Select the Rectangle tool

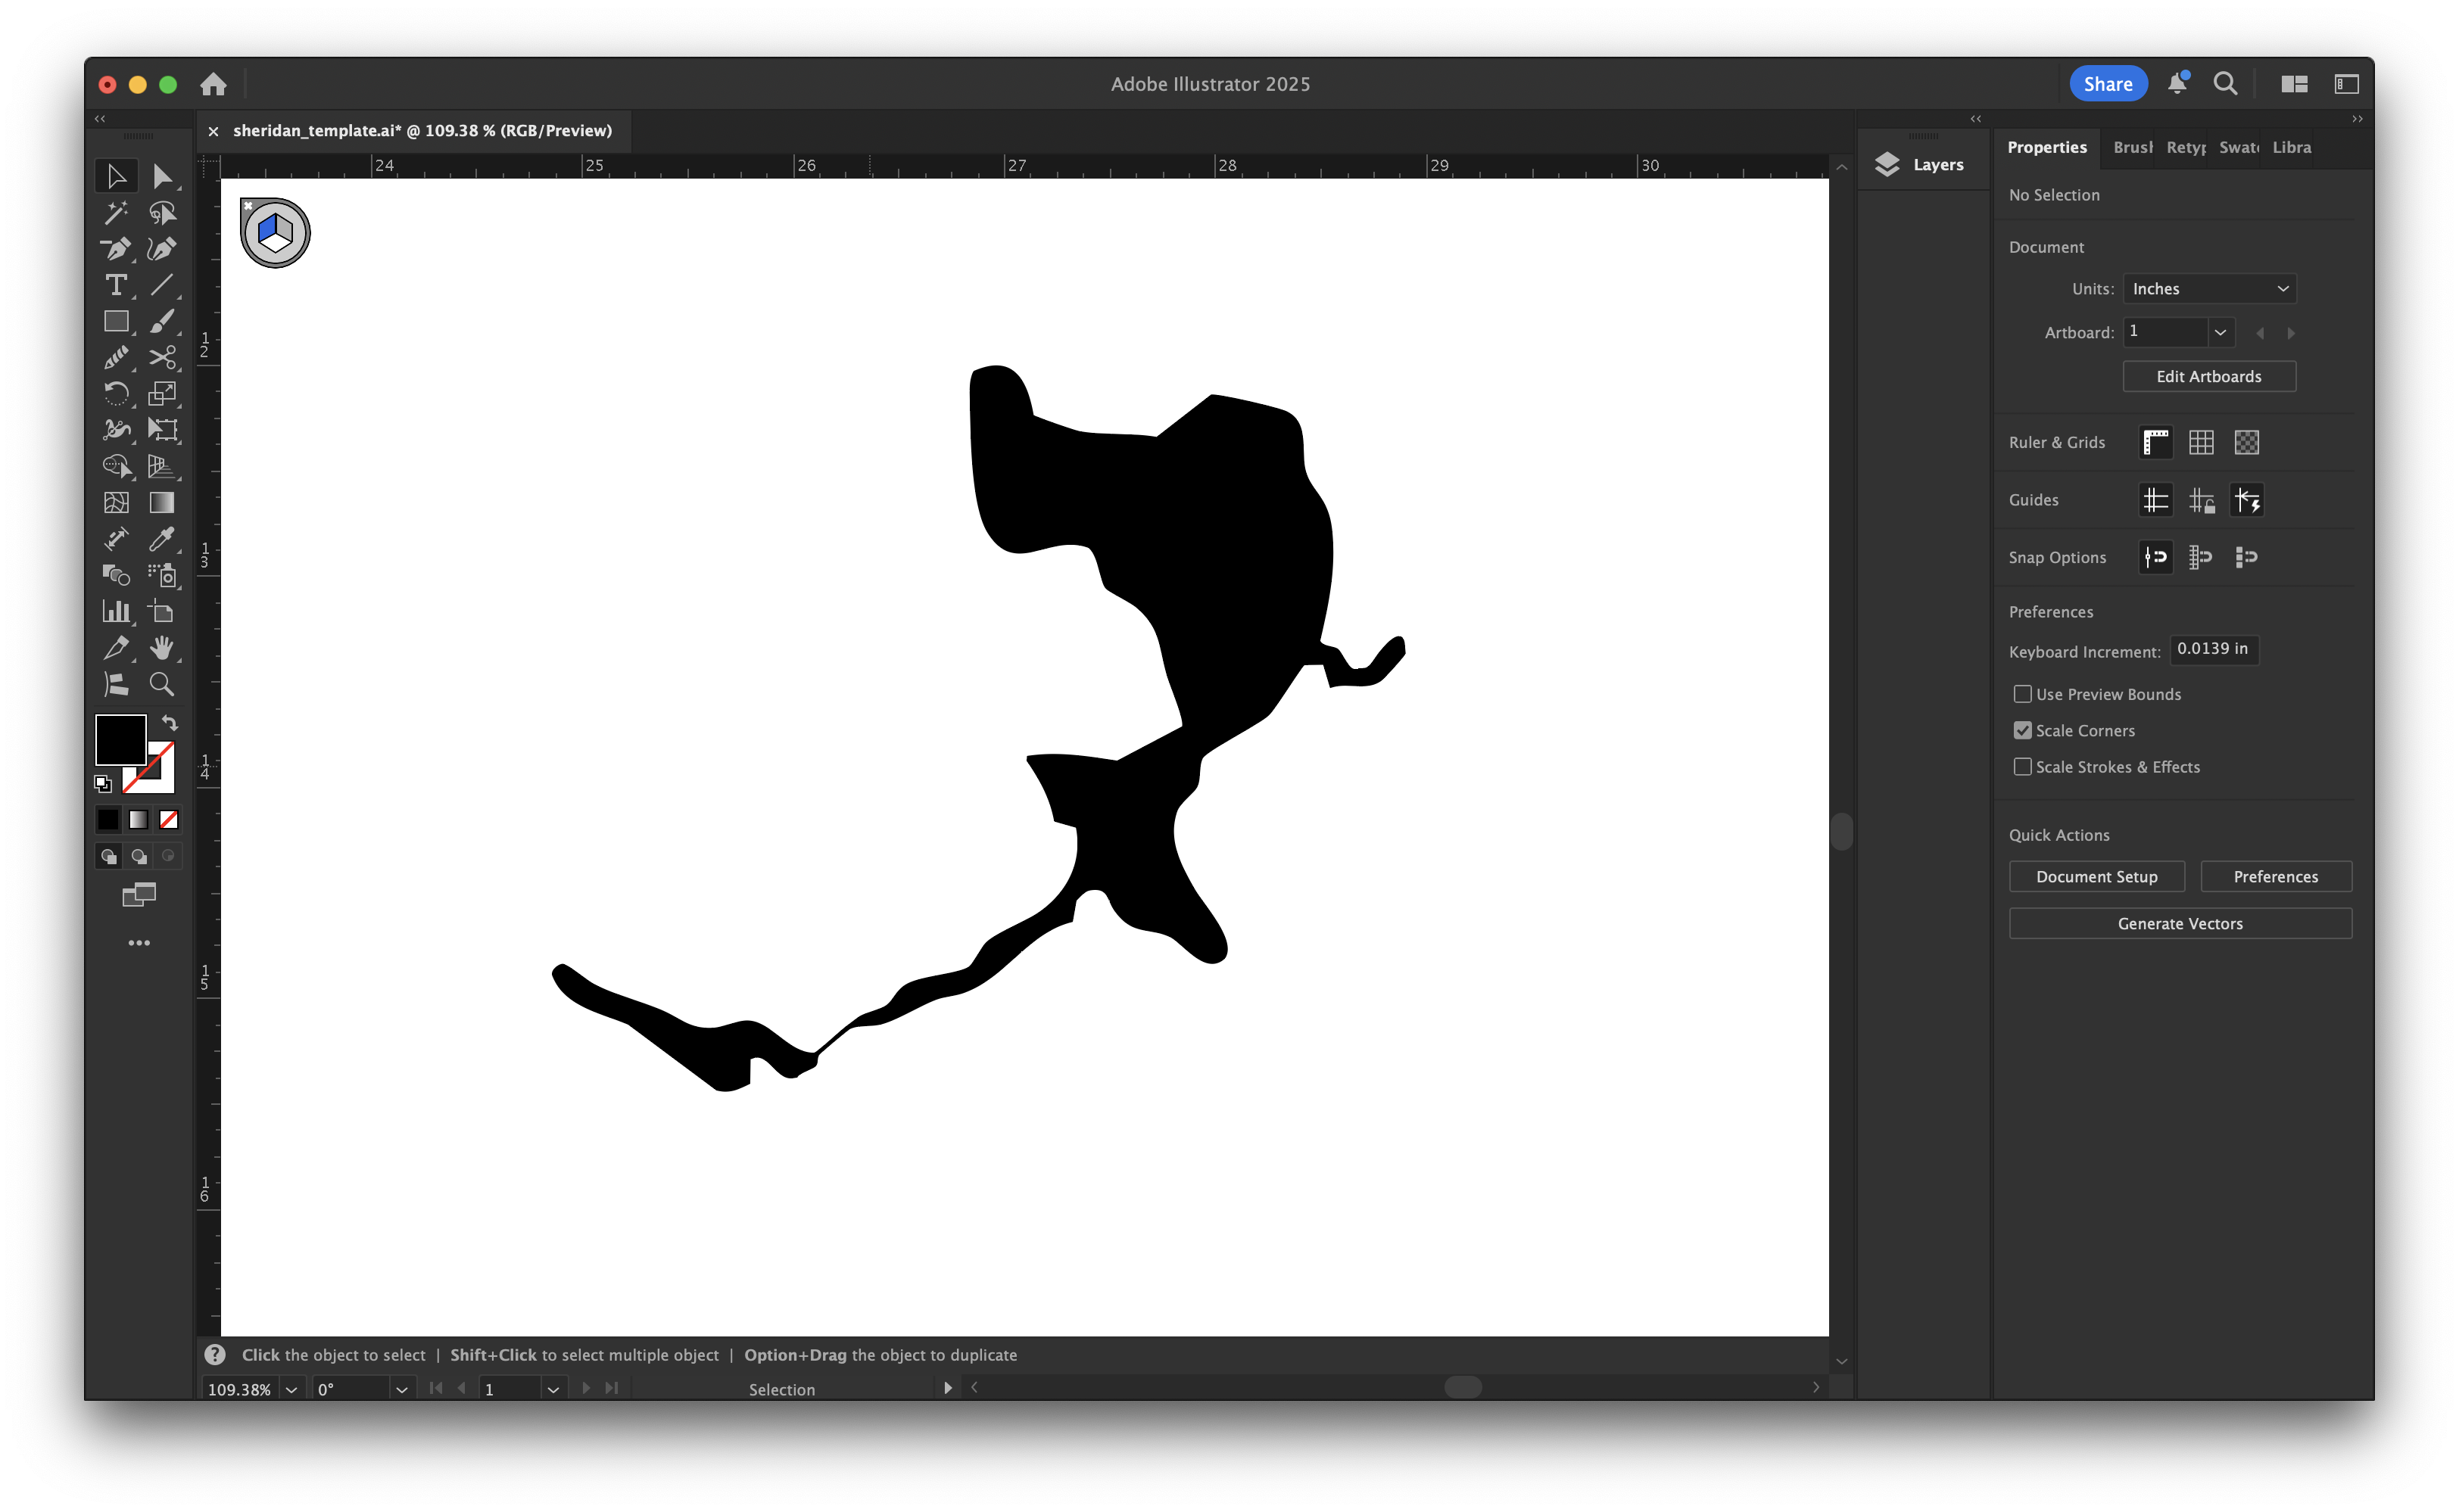[x=117, y=321]
